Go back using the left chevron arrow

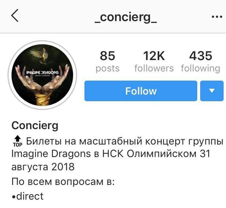[15, 15]
